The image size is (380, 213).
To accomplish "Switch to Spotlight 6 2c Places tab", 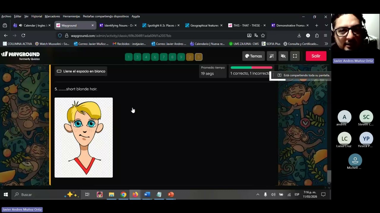I will click(x=161, y=25).
